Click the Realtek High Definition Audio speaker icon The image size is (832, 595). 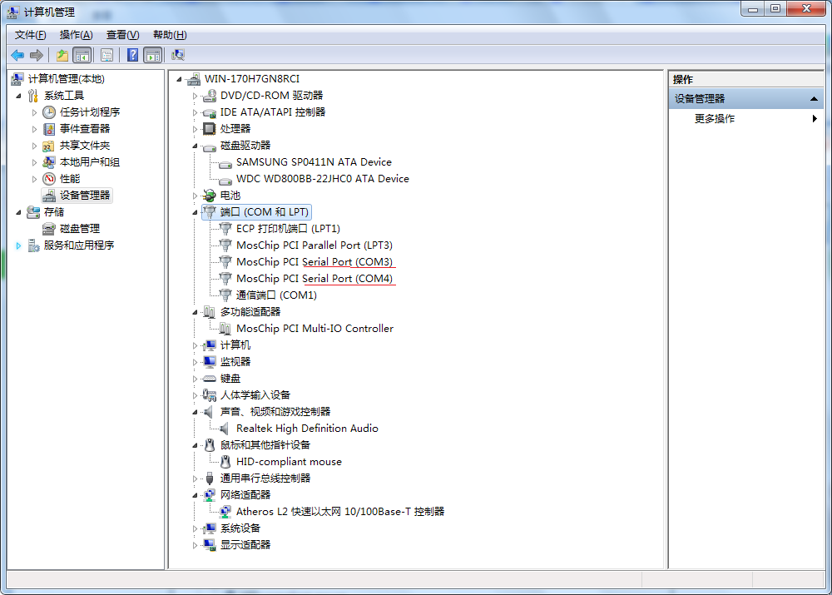click(x=225, y=428)
